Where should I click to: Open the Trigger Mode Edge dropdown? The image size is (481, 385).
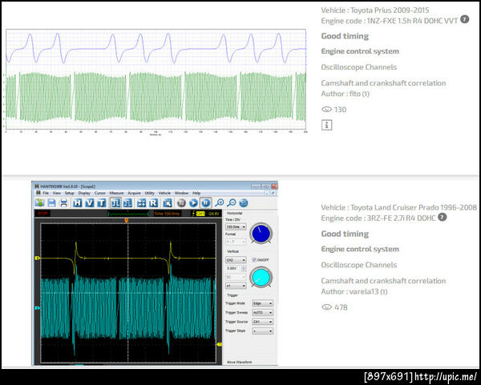pyautogui.click(x=263, y=303)
